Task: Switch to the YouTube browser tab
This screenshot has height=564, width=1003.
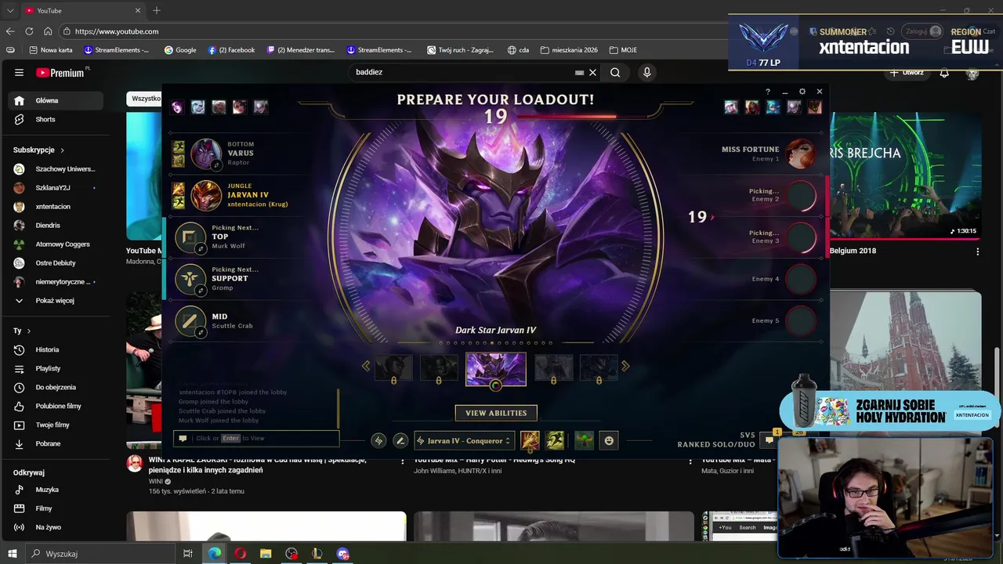Action: coord(82,11)
